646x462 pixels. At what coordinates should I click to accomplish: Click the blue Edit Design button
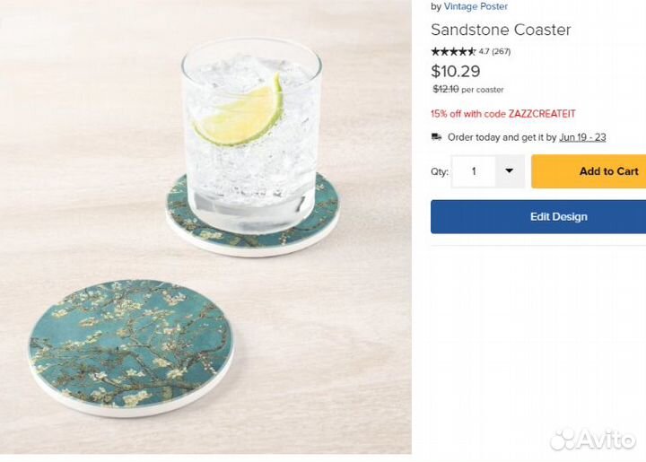(x=538, y=216)
